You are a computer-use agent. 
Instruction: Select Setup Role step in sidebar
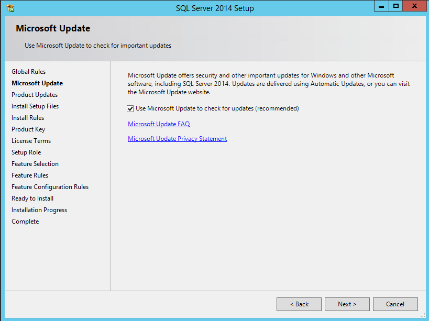pos(26,152)
